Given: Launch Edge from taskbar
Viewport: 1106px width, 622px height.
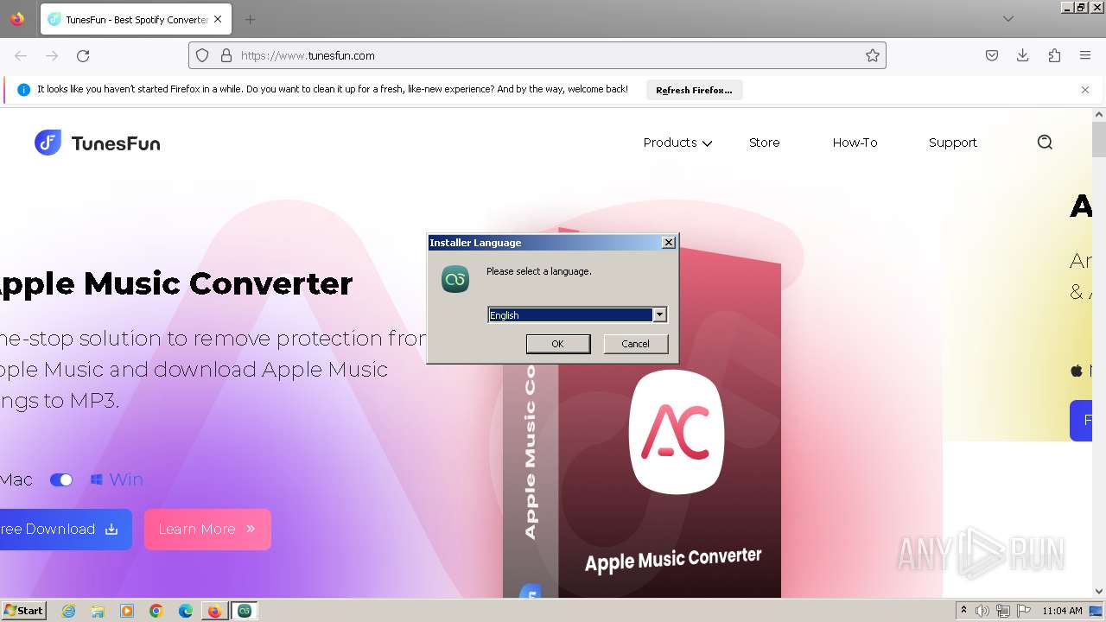Looking at the screenshot, I should pyautogui.click(x=186, y=611).
